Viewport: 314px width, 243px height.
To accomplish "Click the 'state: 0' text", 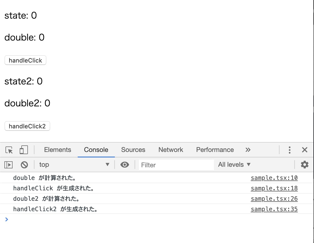I will tap(21, 15).
